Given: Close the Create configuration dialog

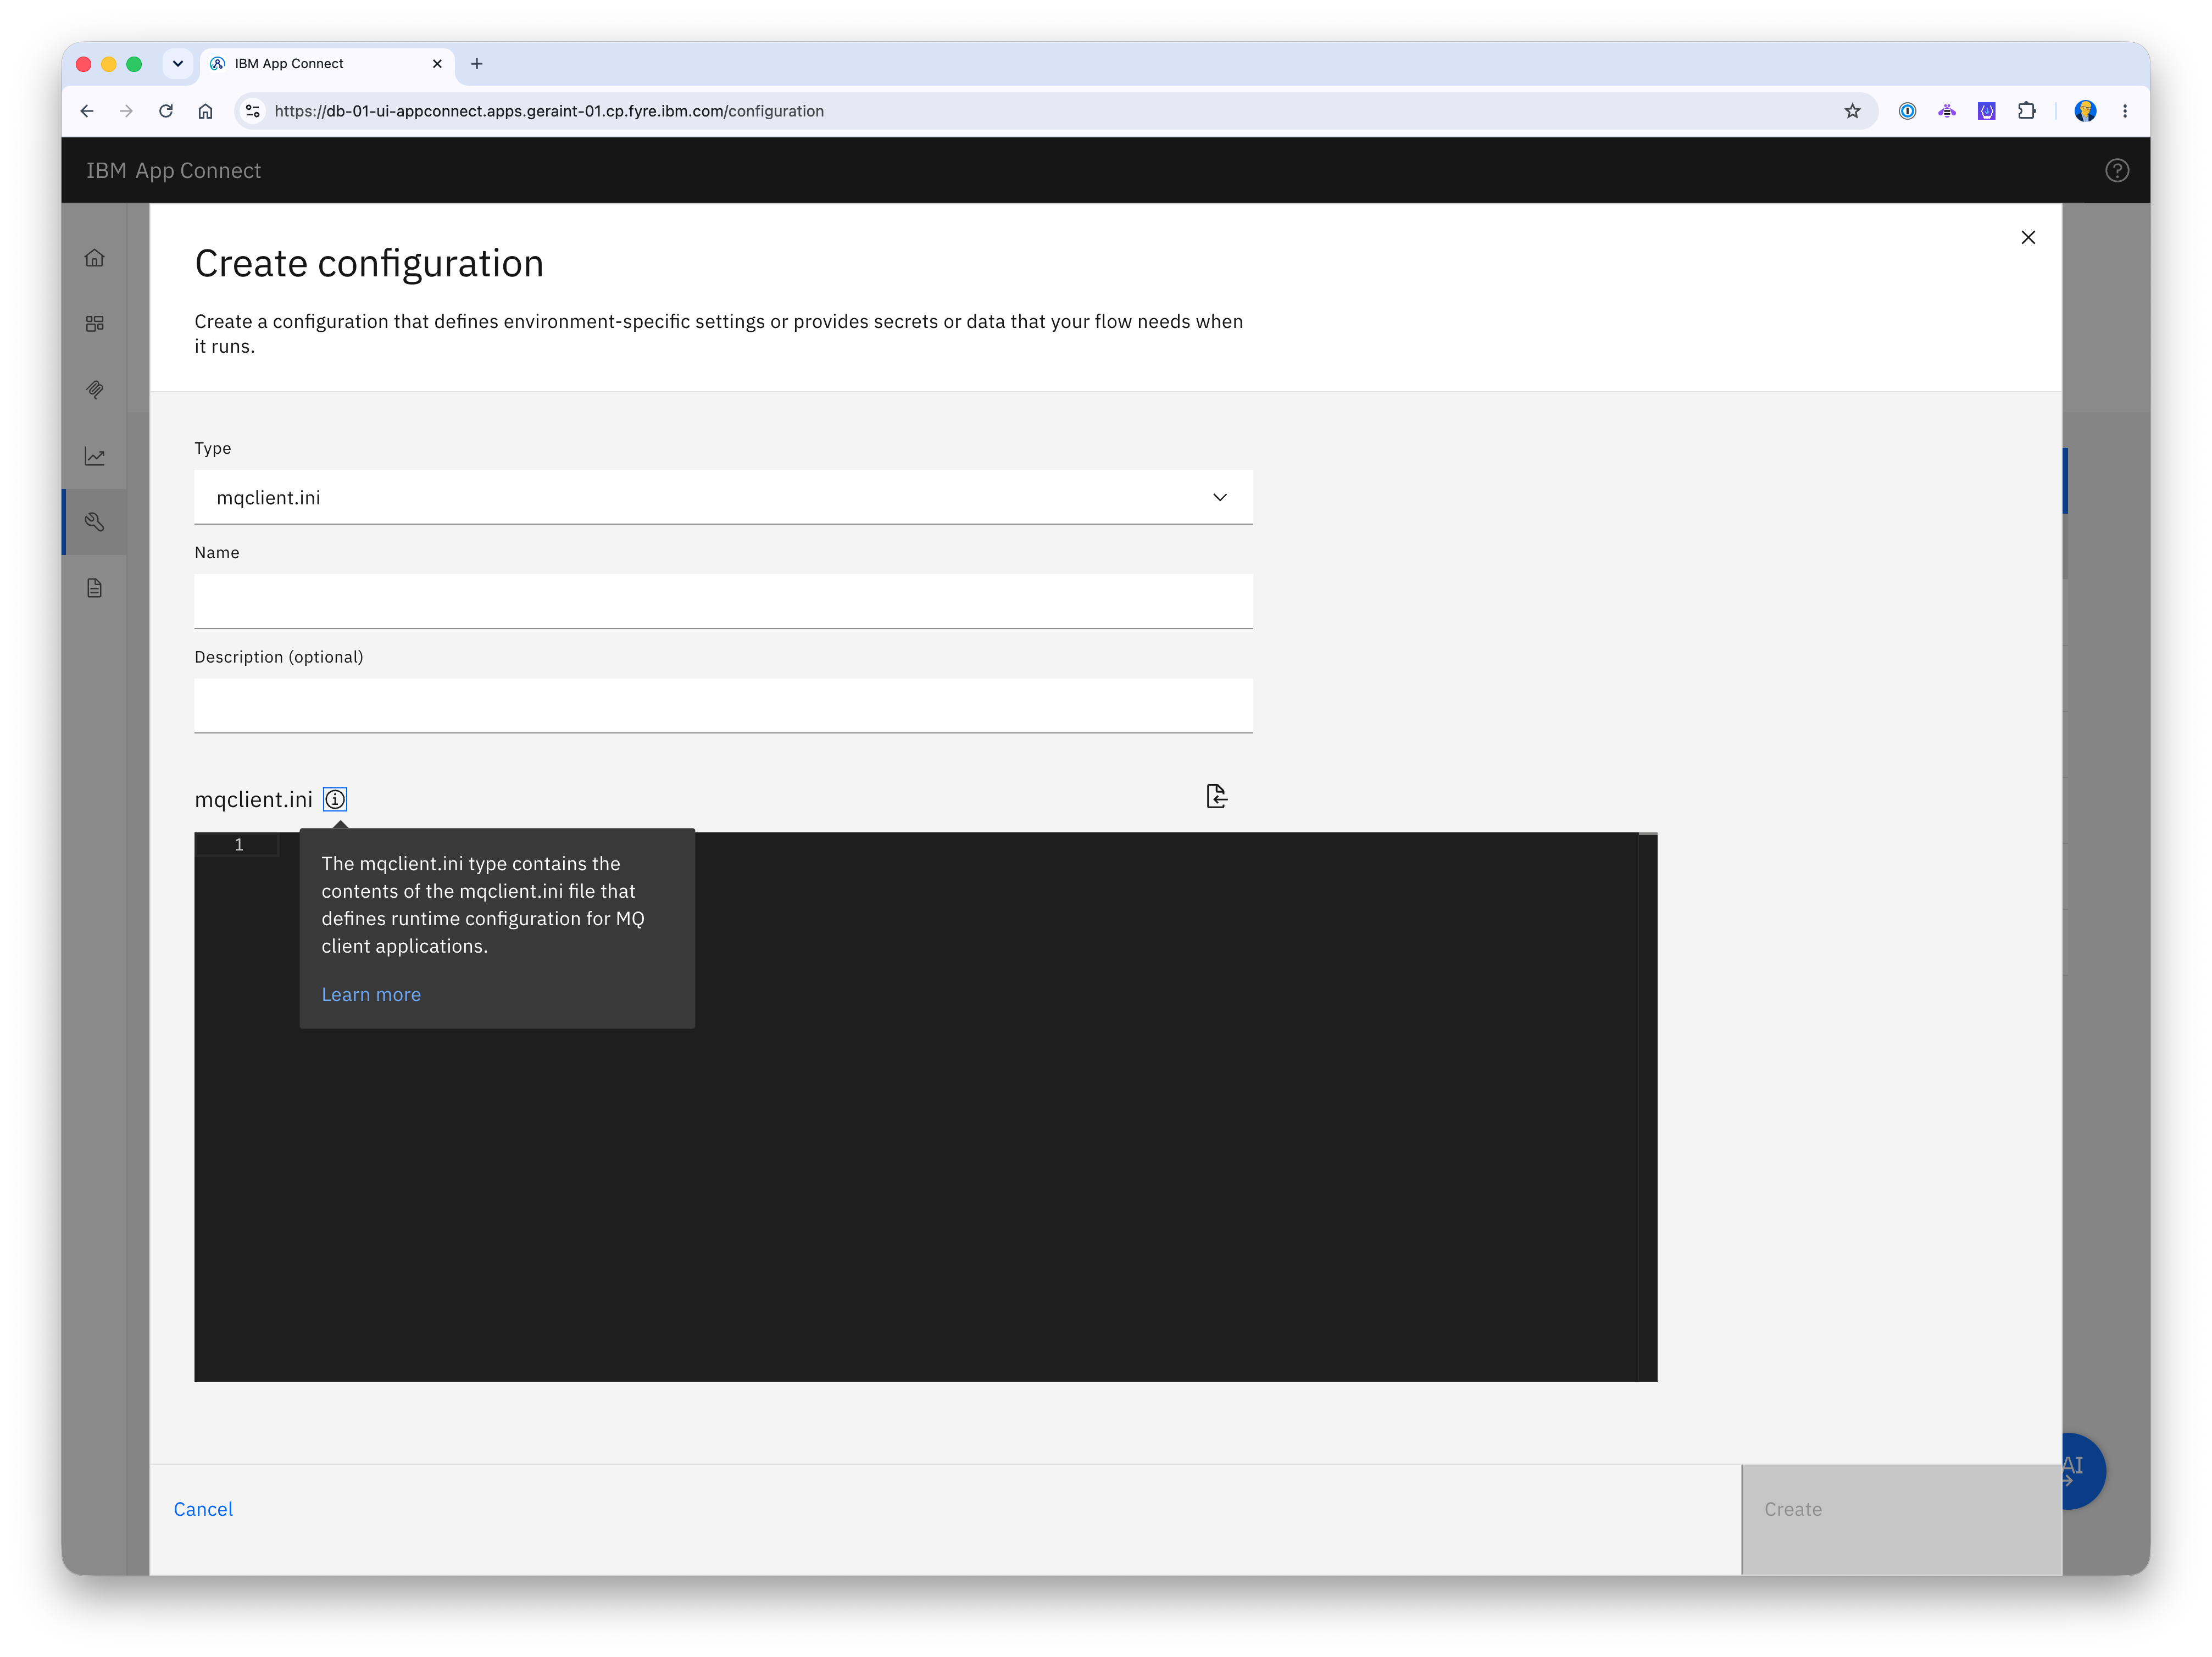Looking at the screenshot, I should pyautogui.click(x=2028, y=237).
